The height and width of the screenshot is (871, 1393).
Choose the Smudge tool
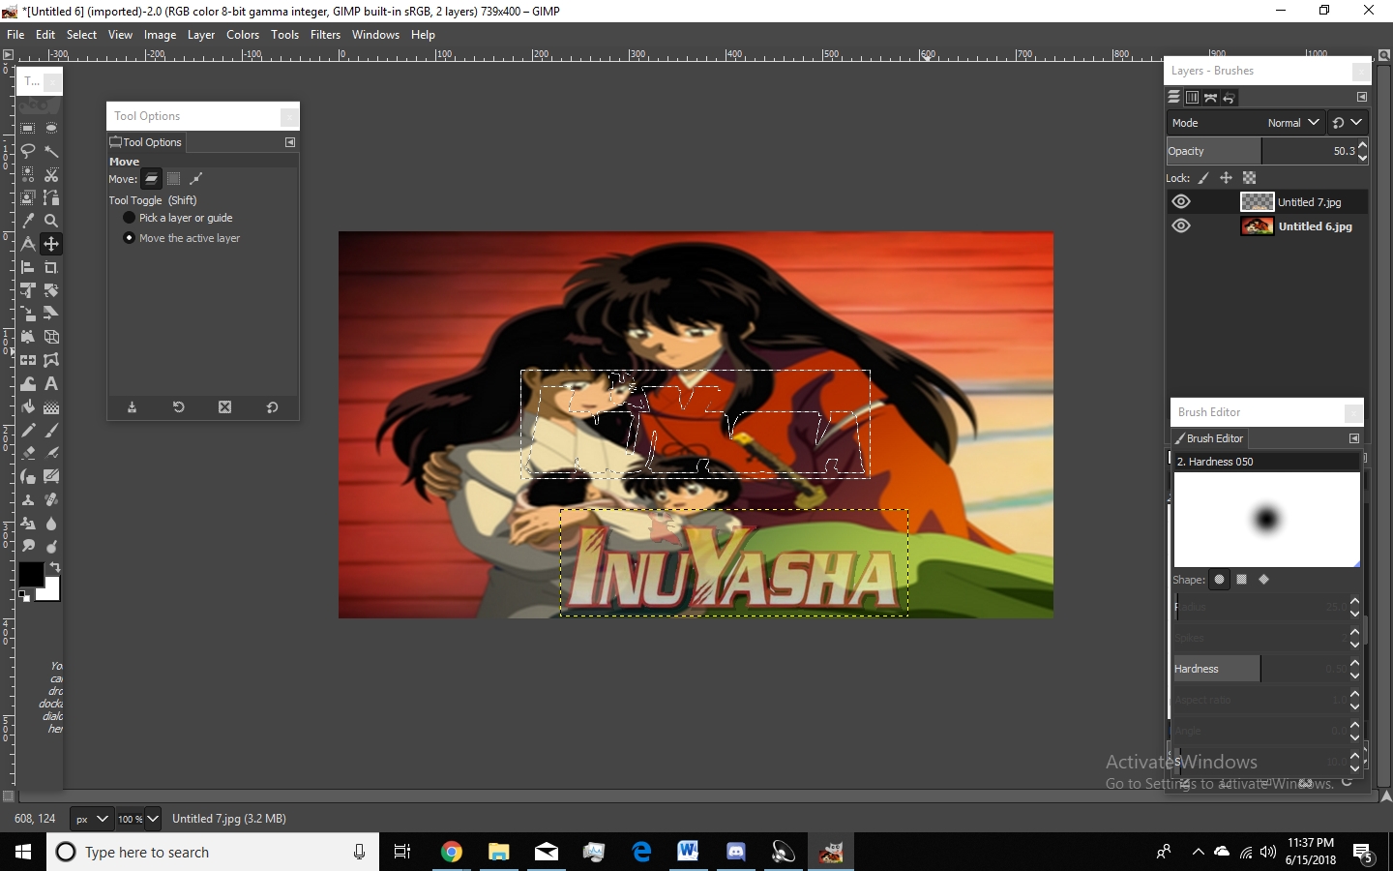(28, 546)
